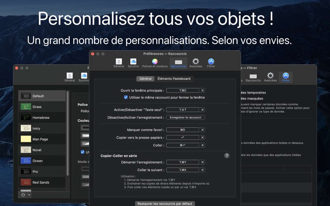
Task: Edit the Ouvrir la fenêtre principale shortcut field
Action: [183, 90]
